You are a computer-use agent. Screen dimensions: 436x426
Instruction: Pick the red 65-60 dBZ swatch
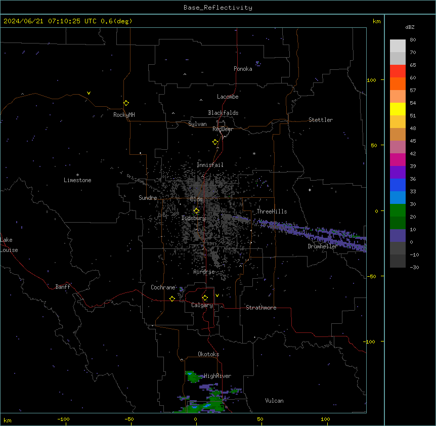(398, 71)
